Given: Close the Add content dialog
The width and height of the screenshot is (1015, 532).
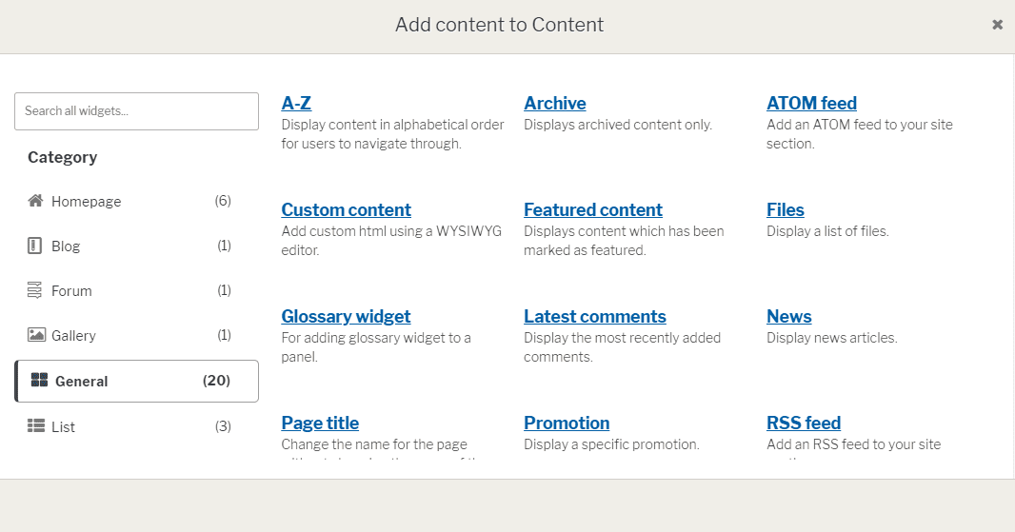Looking at the screenshot, I should pyautogui.click(x=998, y=25).
